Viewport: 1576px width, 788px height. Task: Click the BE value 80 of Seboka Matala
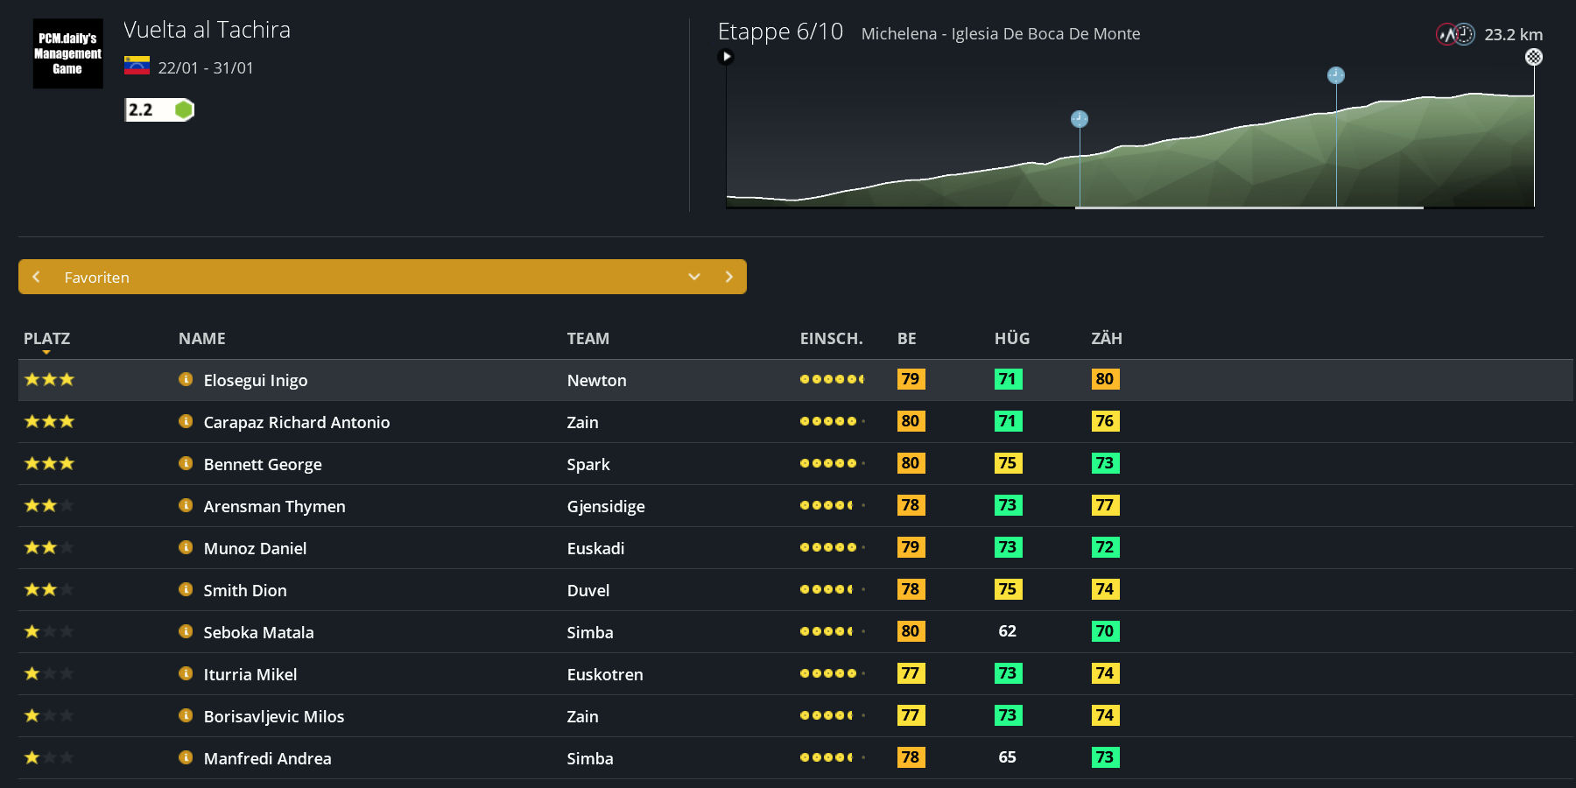point(911,631)
